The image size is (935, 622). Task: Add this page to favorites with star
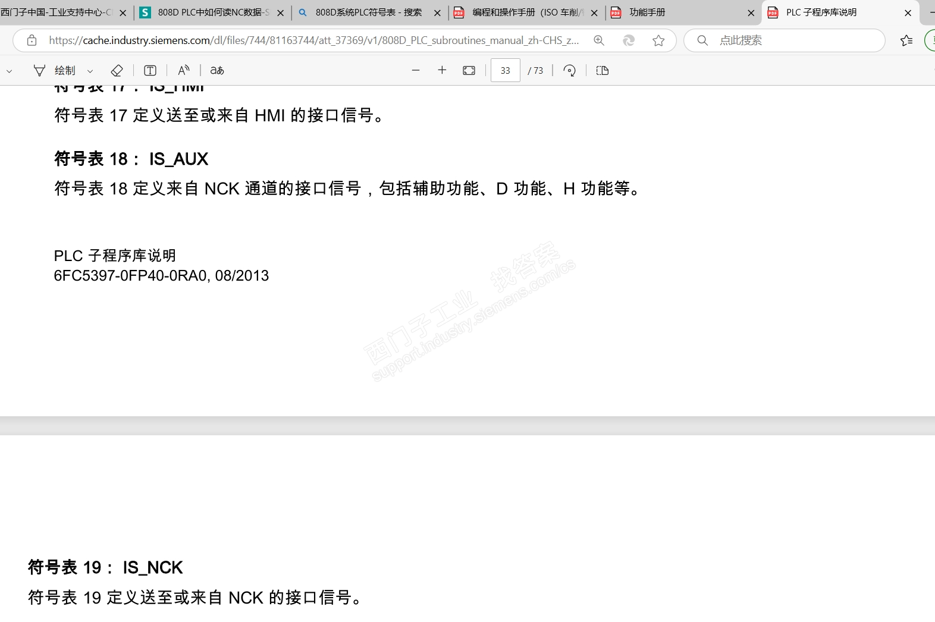(x=658, y=40)
